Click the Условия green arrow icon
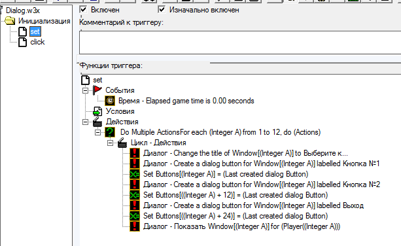This screenshot has height=246, width=401. tap(97, 111)
